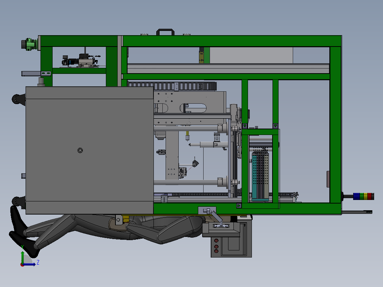
Task: Select the light grey panel in upper frame
Action: coord(251,55)
